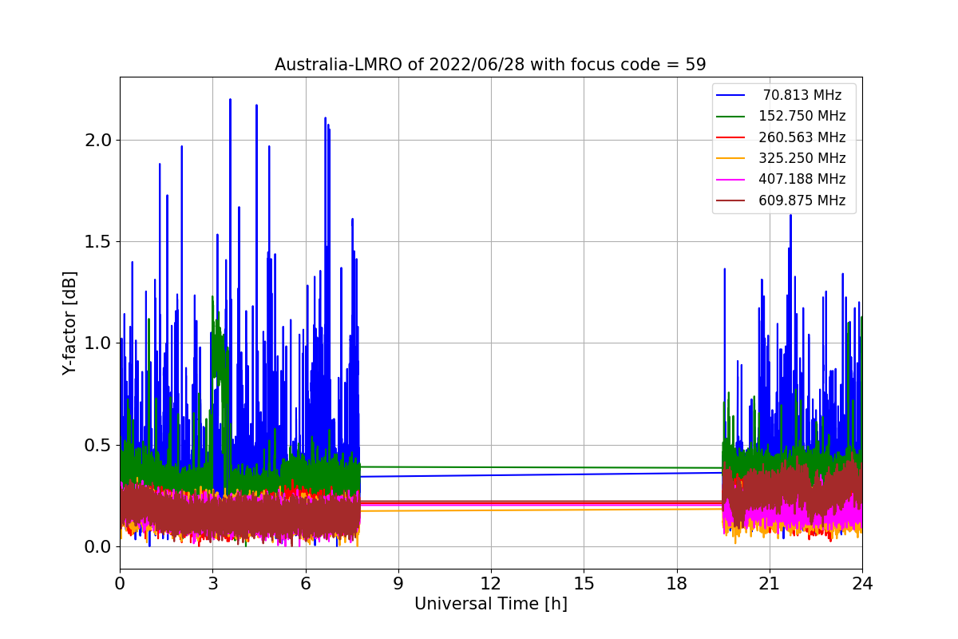Click the 325.250 MHz legend label
The image size is (958, 639).
(x=802, y=158)
